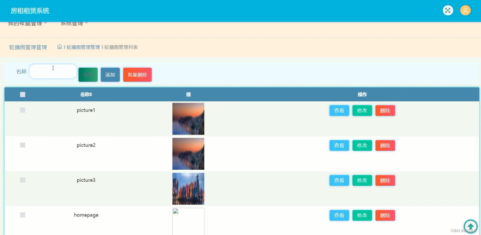Open 查看 for picture2
The height and width of the screenshot is (235, 481).
[x=339, y=146]
